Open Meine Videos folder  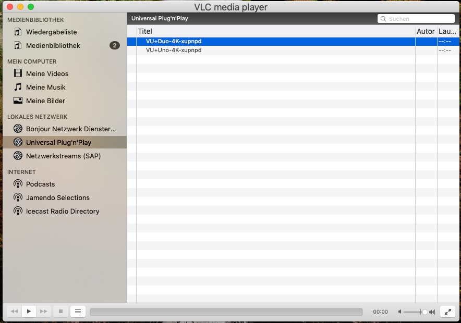click(47, 73)
